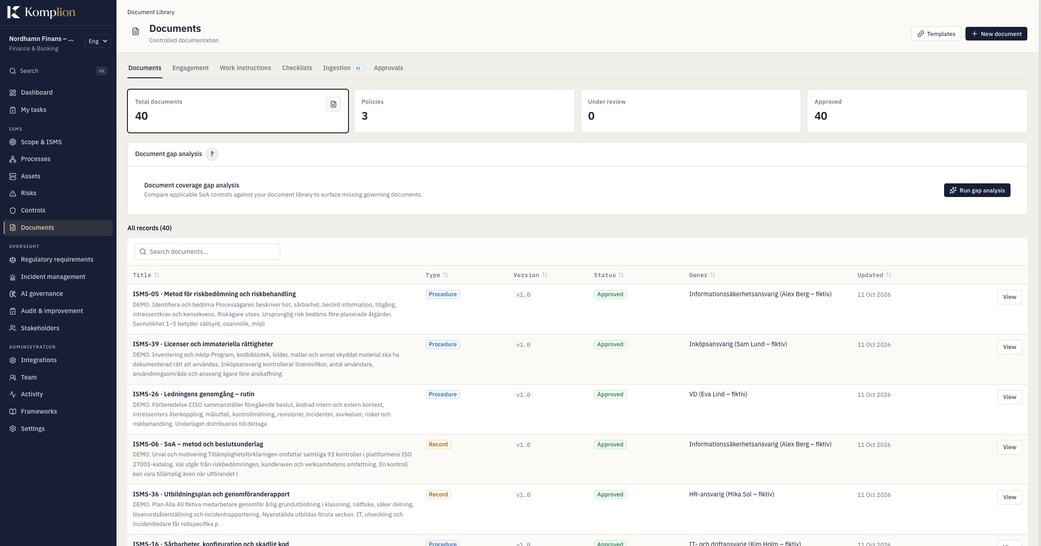Viewport: 1041px width, 546px height.
Task: Click the magnifier icon in Search documents field
Action: point(143,252)
